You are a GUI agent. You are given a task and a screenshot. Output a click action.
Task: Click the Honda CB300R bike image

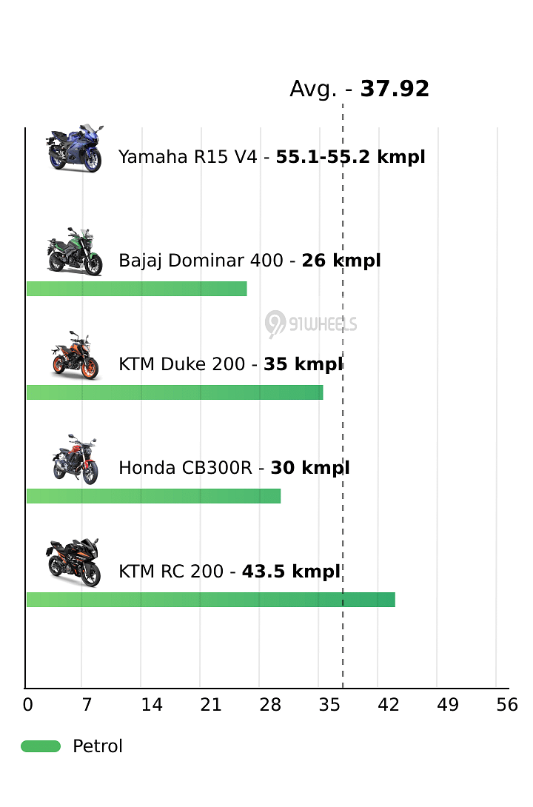click(75, 459)
